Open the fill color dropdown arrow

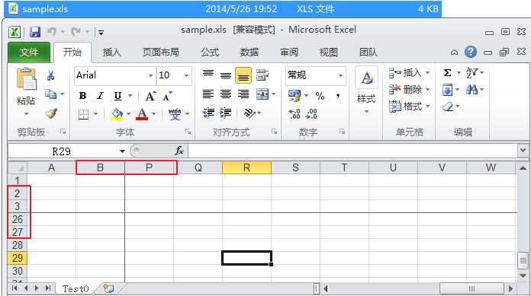pyautogui.click(x=129, y=114)
